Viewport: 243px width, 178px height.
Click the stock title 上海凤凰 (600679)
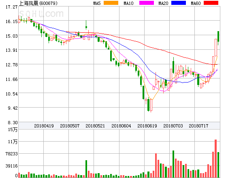pos(38,3)
